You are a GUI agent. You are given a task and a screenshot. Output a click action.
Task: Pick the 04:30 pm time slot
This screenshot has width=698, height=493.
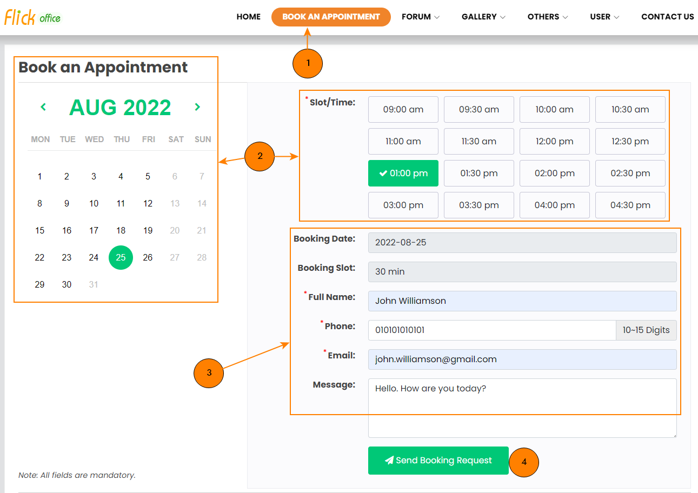click(630, 205)
